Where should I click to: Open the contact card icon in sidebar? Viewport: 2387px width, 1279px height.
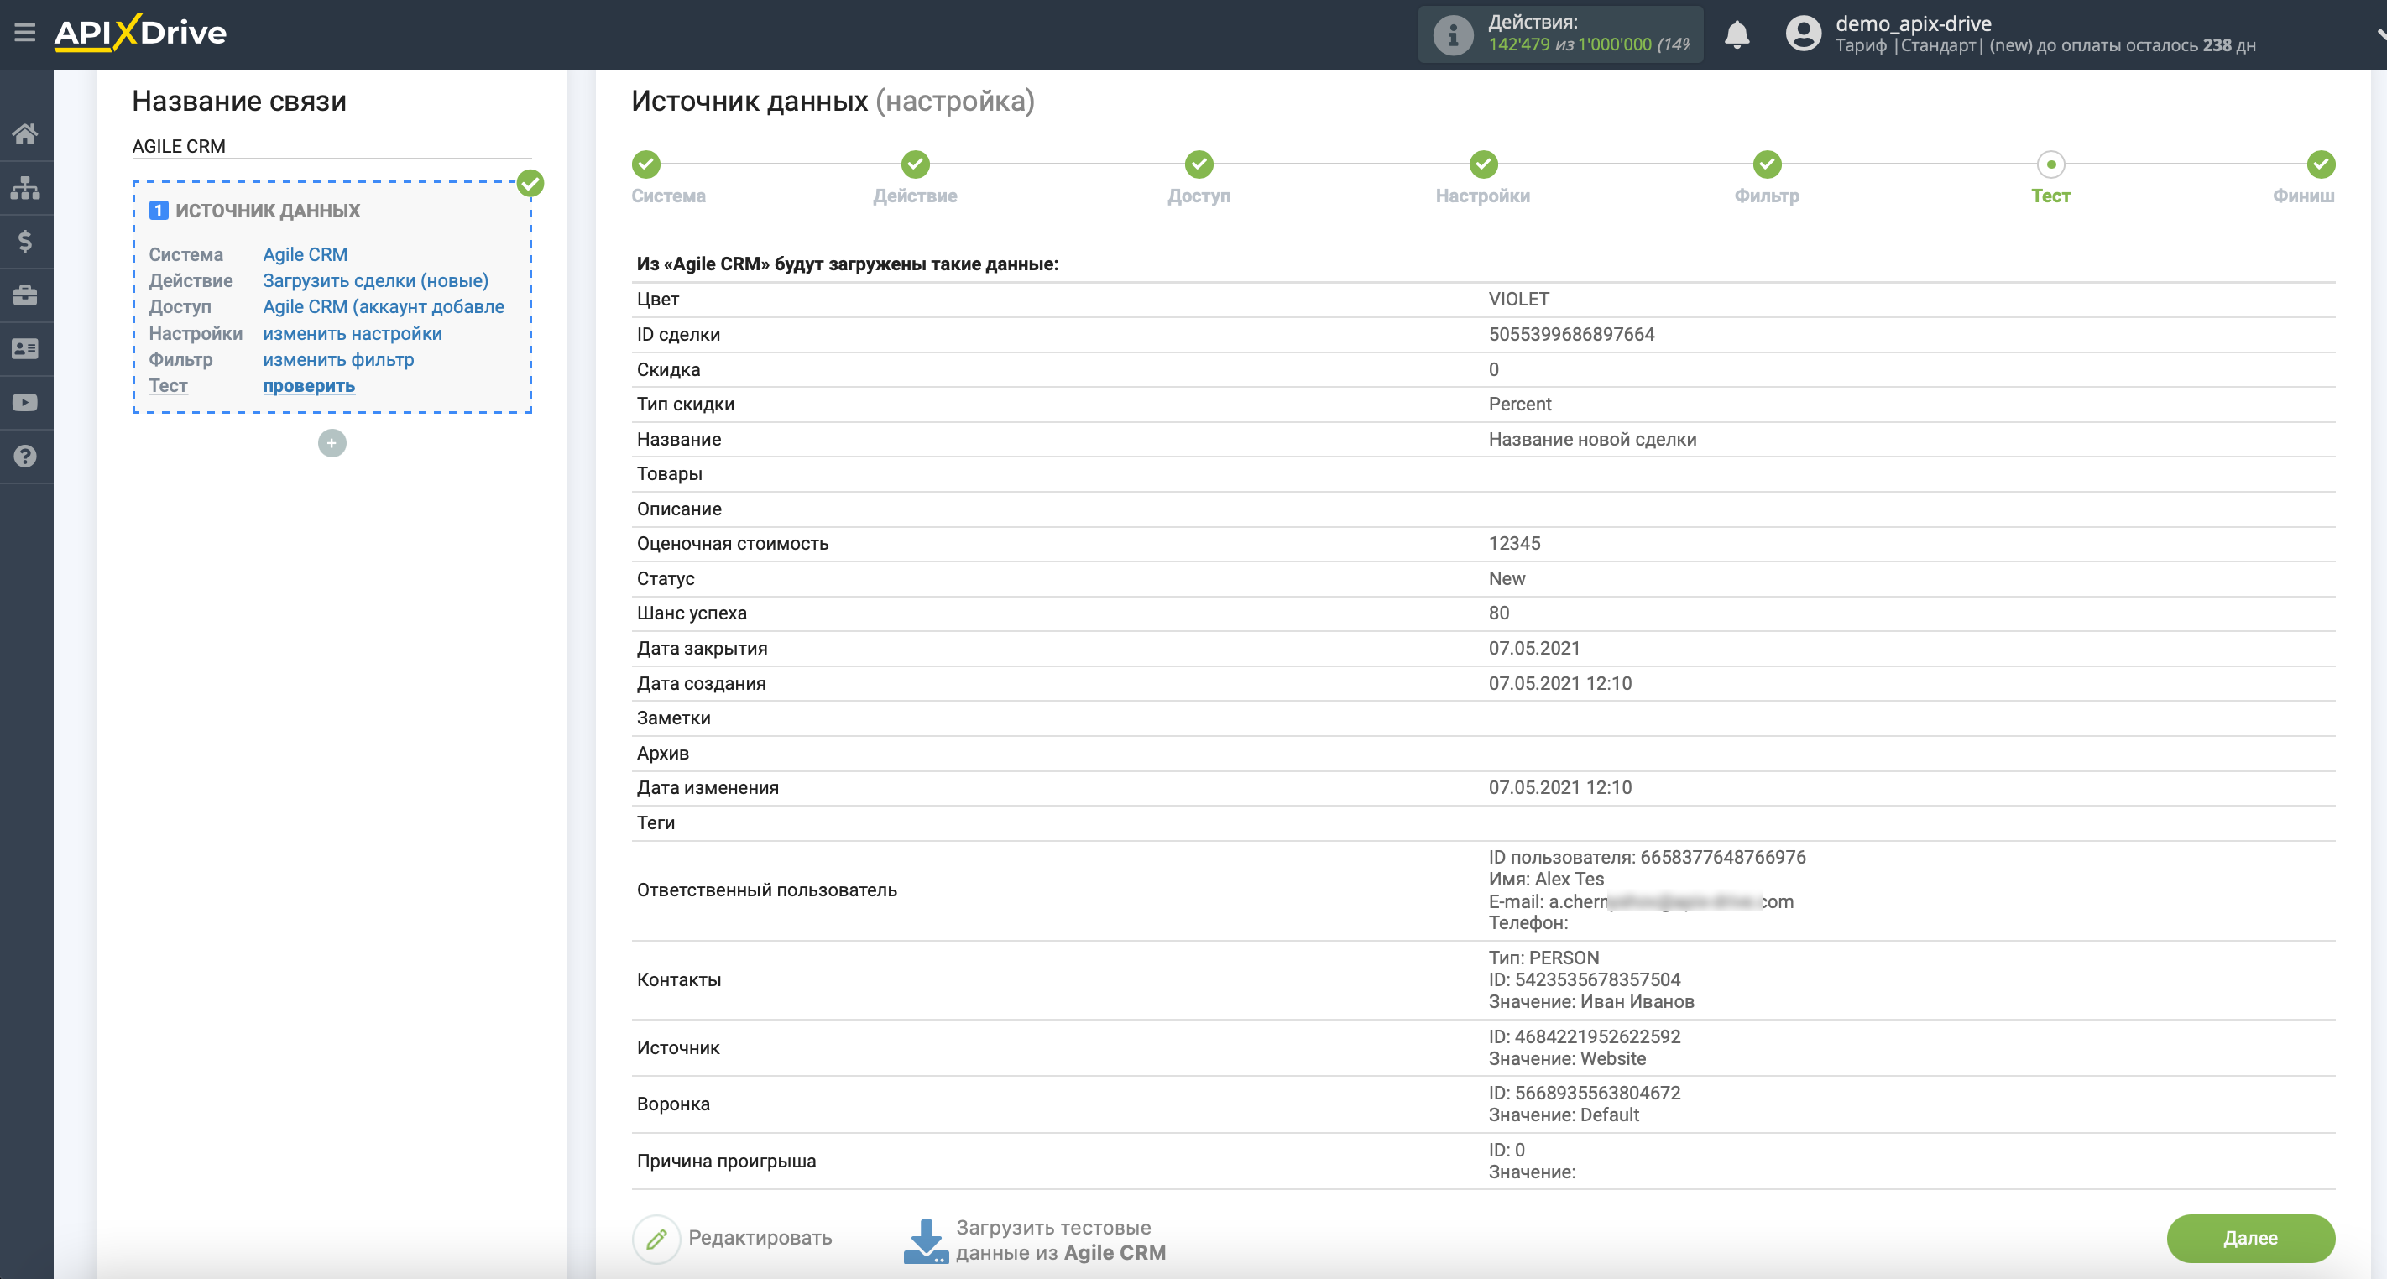[x=25, y=348]
